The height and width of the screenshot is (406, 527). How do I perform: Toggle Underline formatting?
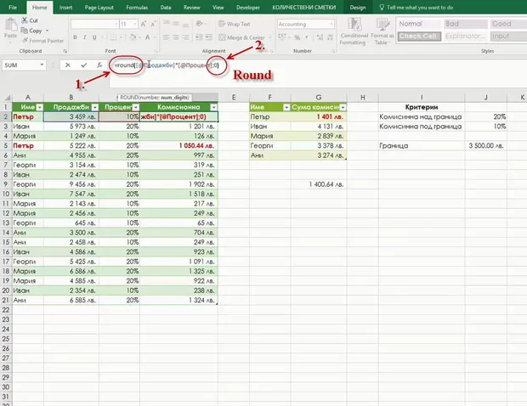tap(94, 37)
